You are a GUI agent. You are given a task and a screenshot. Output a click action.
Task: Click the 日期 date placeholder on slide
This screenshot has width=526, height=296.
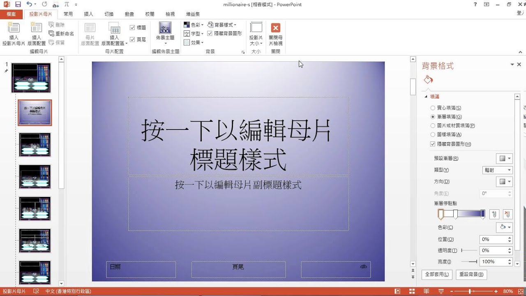(141, 270)
